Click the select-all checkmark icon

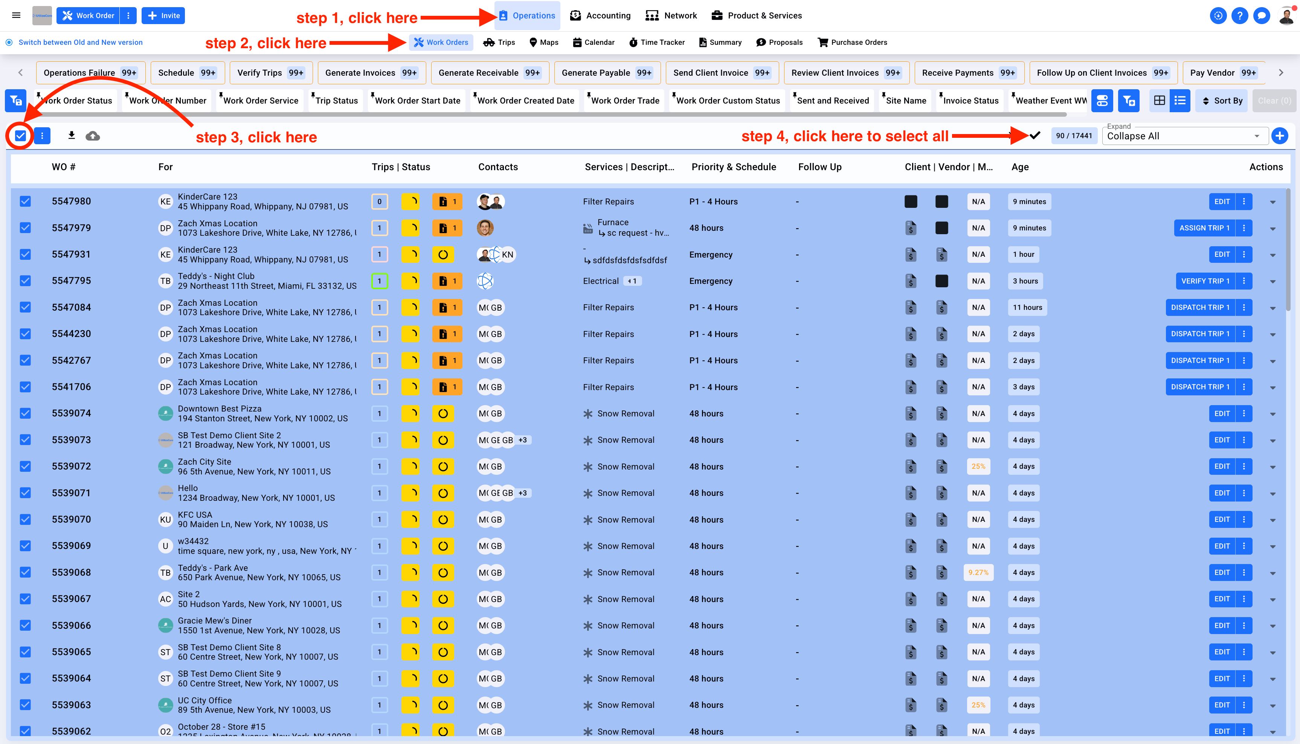coord(1035,136)
